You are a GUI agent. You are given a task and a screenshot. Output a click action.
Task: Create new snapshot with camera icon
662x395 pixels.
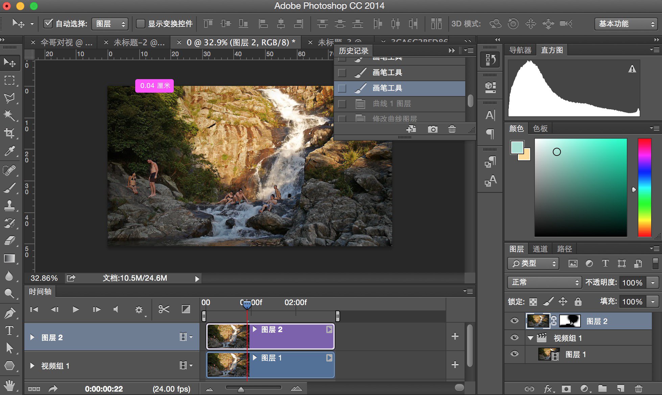(x=432, y=129)
